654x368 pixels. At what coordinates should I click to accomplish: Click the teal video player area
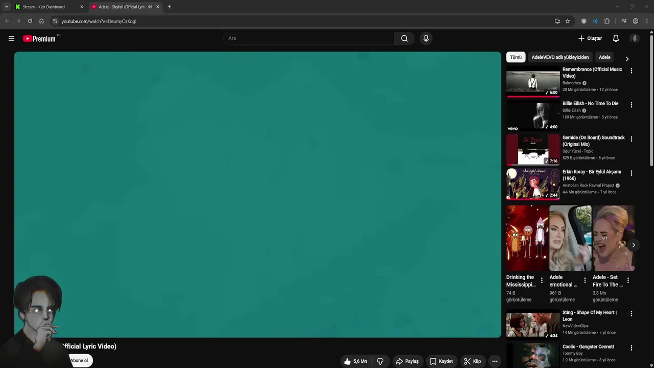258,194
